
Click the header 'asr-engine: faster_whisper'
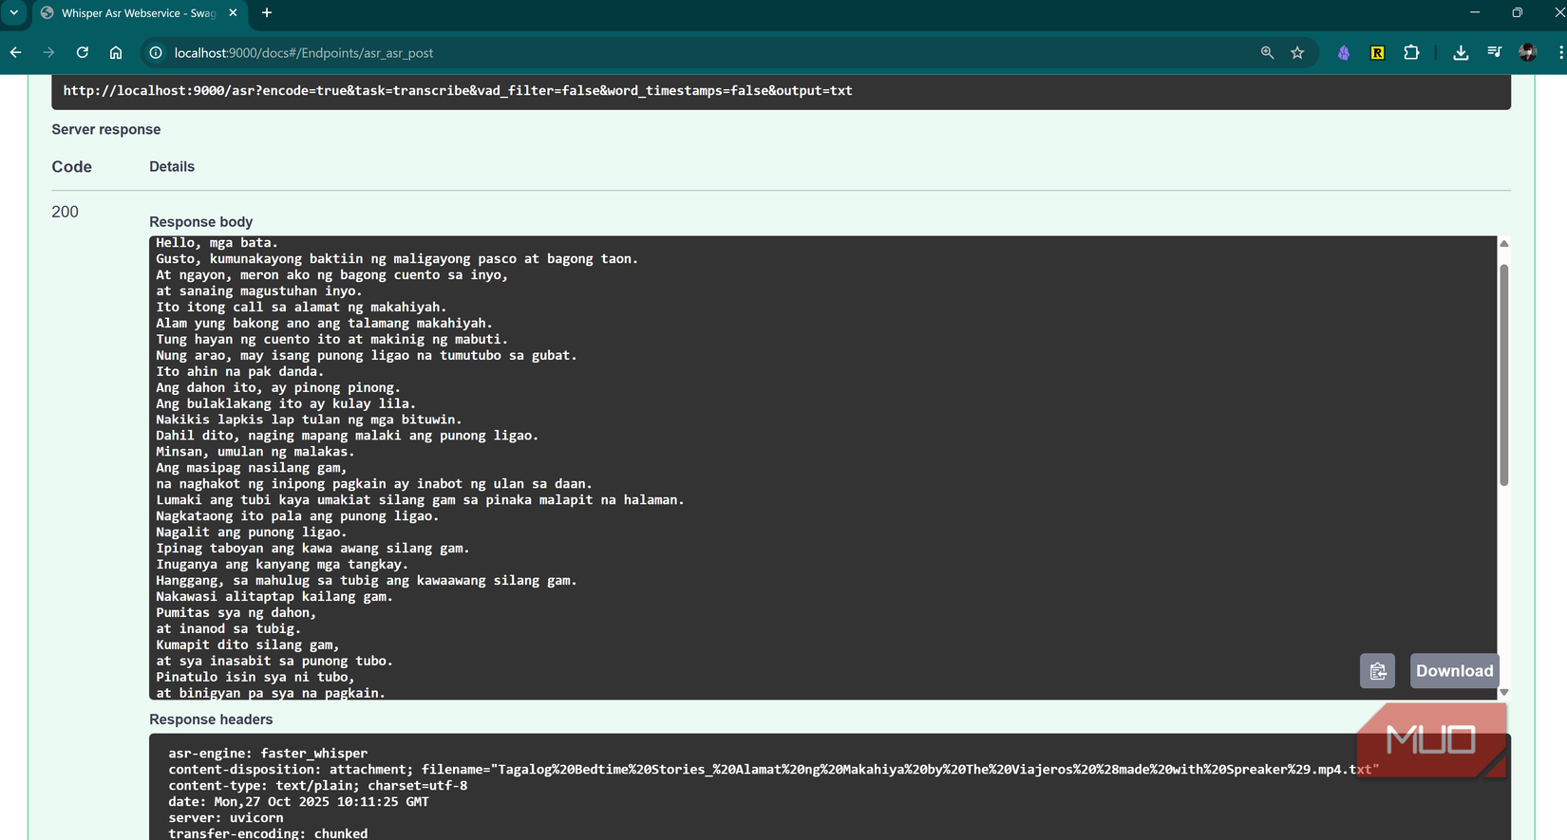[x=268, y=754]
